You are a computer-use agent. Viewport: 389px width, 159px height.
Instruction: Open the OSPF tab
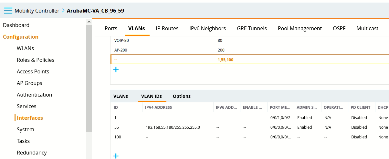[x=339, y=28]
